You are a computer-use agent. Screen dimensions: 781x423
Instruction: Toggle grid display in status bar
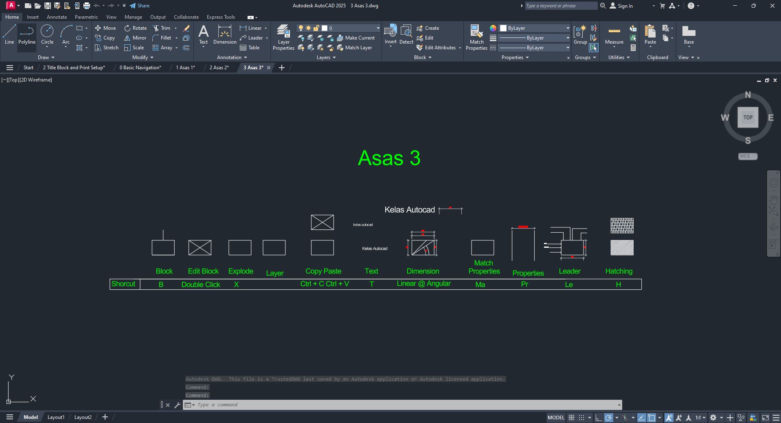572,417
